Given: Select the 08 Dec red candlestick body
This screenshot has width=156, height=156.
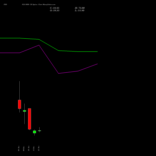Looking at the screenshot, I should tap(20, 104).
